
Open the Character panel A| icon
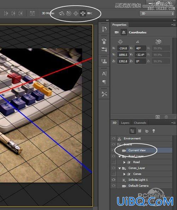(104, 74)
